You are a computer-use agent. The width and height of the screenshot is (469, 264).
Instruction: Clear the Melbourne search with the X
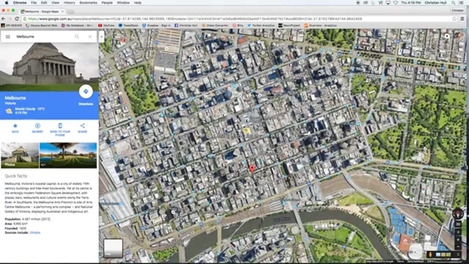point(90,37)
